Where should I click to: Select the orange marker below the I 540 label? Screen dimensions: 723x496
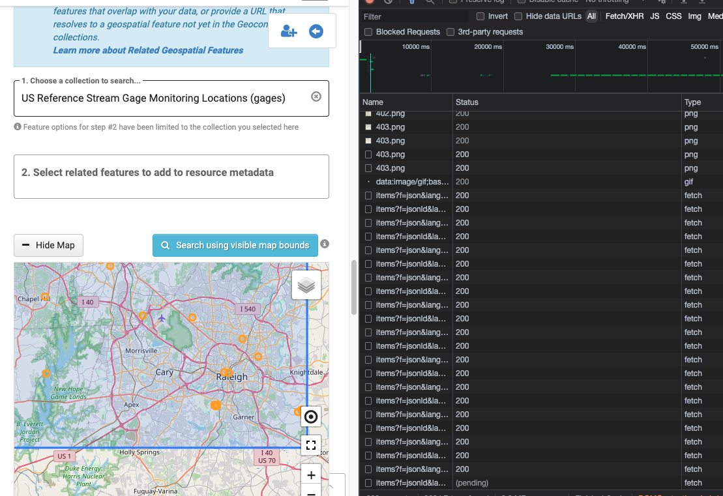(x=242, y=339)
